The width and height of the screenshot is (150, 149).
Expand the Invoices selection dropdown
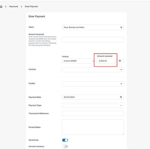(93, 70)
